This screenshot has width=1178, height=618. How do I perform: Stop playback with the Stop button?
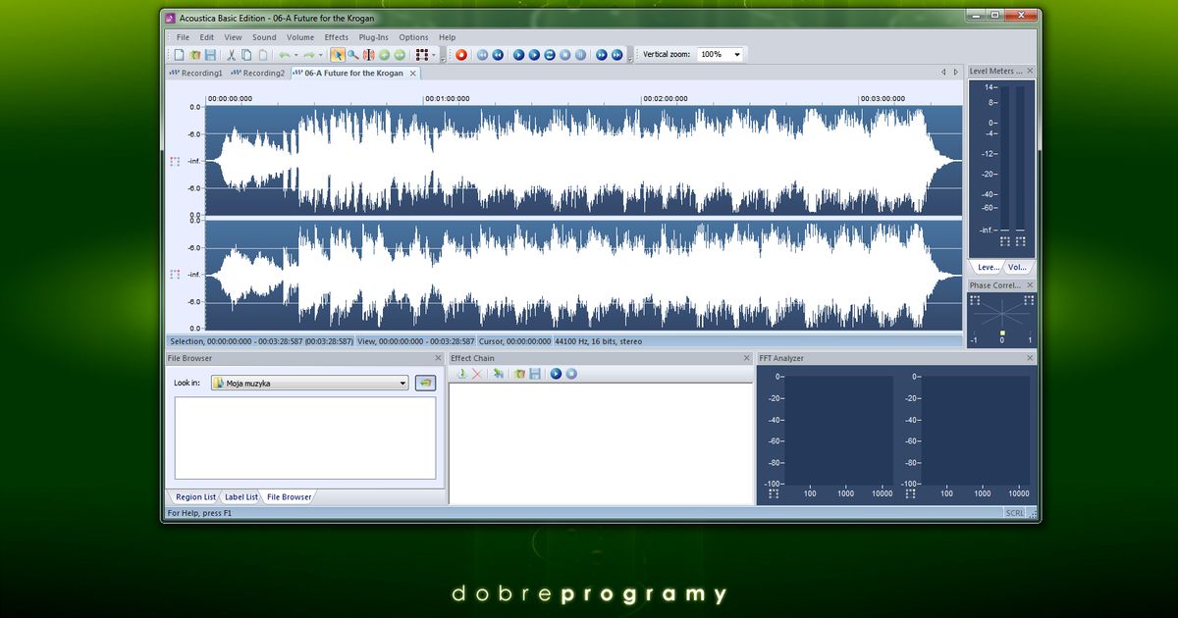(x=565, y=55)
